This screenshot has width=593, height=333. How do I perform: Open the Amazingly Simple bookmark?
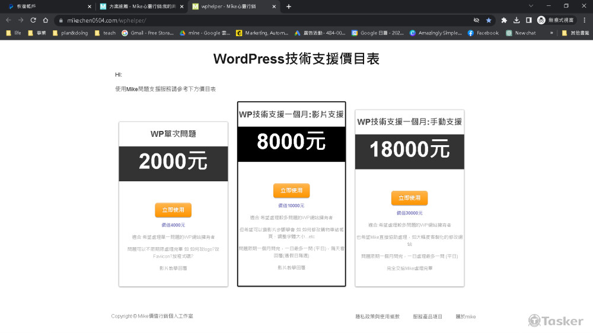(436, 33)
